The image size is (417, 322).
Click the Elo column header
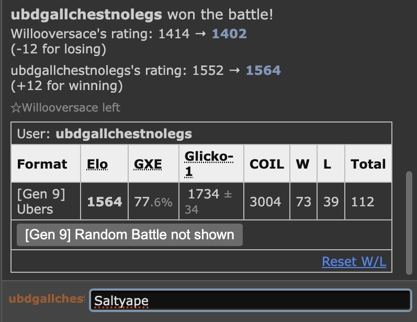97,164
